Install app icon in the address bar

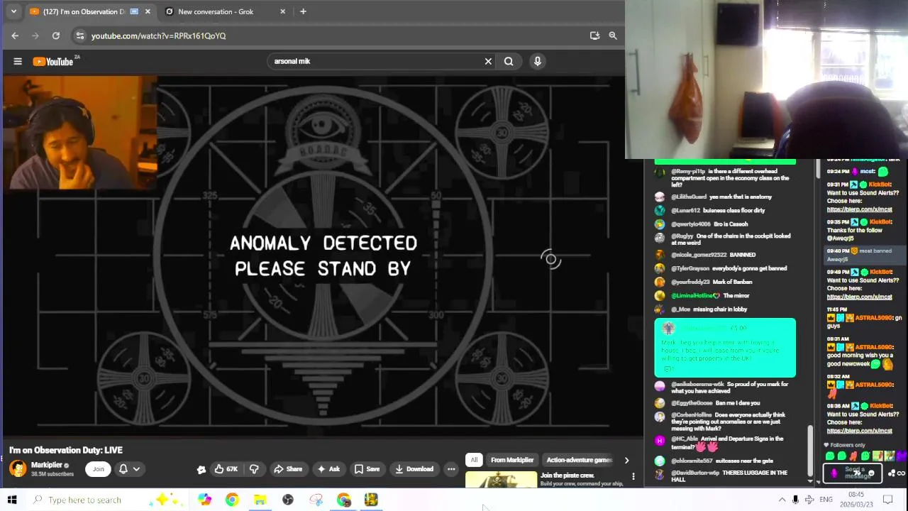pyautogui.click(x=594, y=35)
